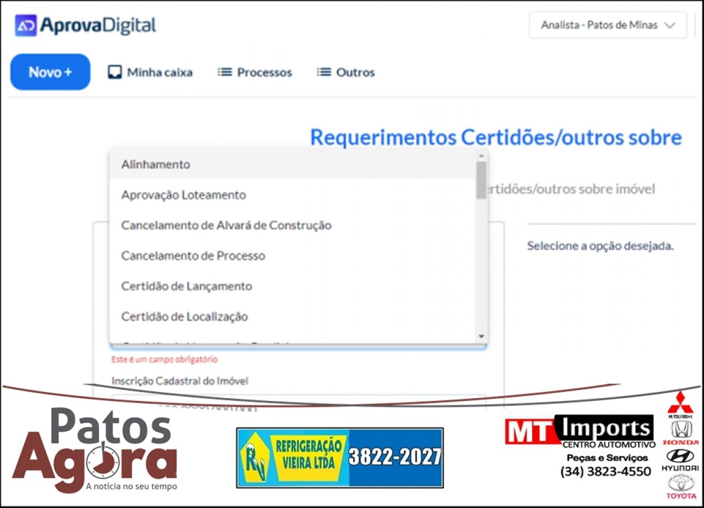Click the Requerimentos Certidões/outros sobre heading

point(496,137)
